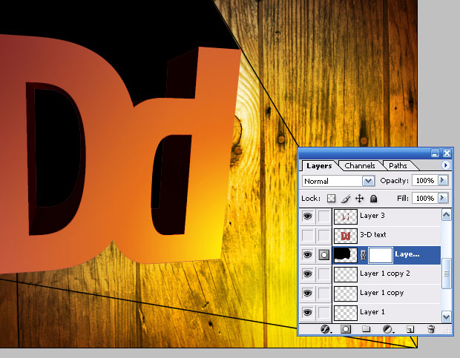
Task: Toggle link box beside Layer 1
Action: [324, 312]
